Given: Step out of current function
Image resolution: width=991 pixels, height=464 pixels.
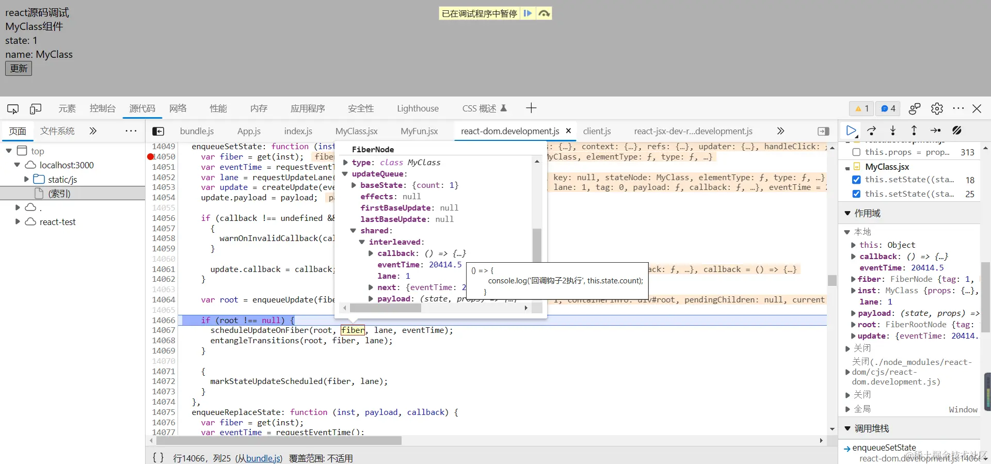Looking at the screenshot, I should [x=914, y=131].
